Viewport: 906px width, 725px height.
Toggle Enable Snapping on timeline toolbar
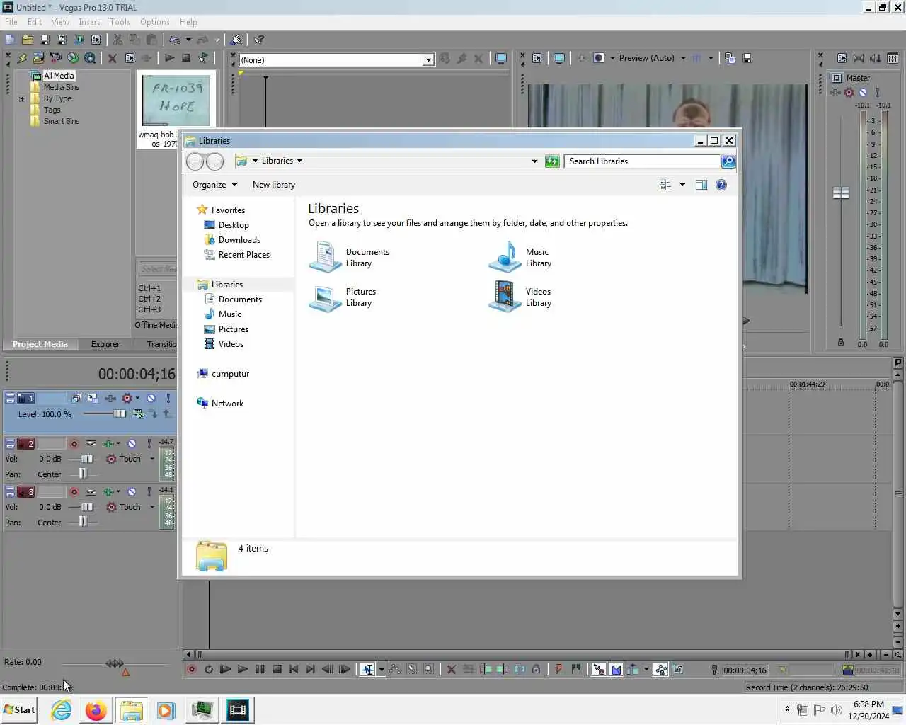(x=599, y=669)
